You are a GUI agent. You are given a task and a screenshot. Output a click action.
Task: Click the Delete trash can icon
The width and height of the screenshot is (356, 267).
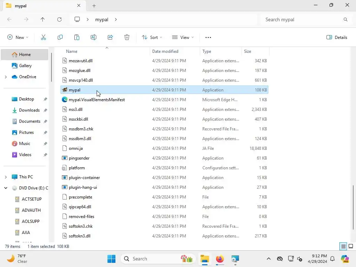(x=127, y=38)
